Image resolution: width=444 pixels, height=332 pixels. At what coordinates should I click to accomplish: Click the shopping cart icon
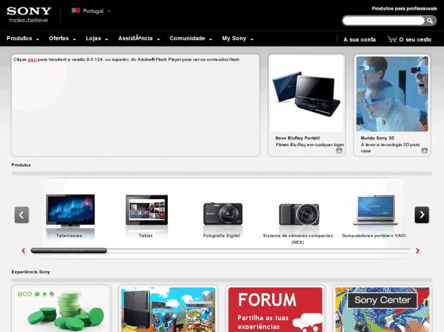point(392,39)
